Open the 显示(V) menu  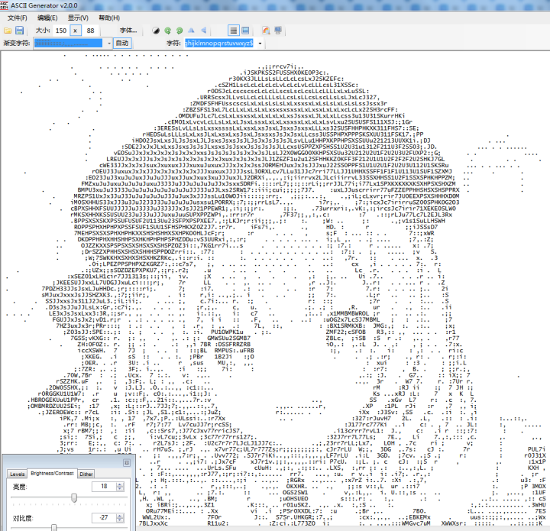(x=78, y=18)
